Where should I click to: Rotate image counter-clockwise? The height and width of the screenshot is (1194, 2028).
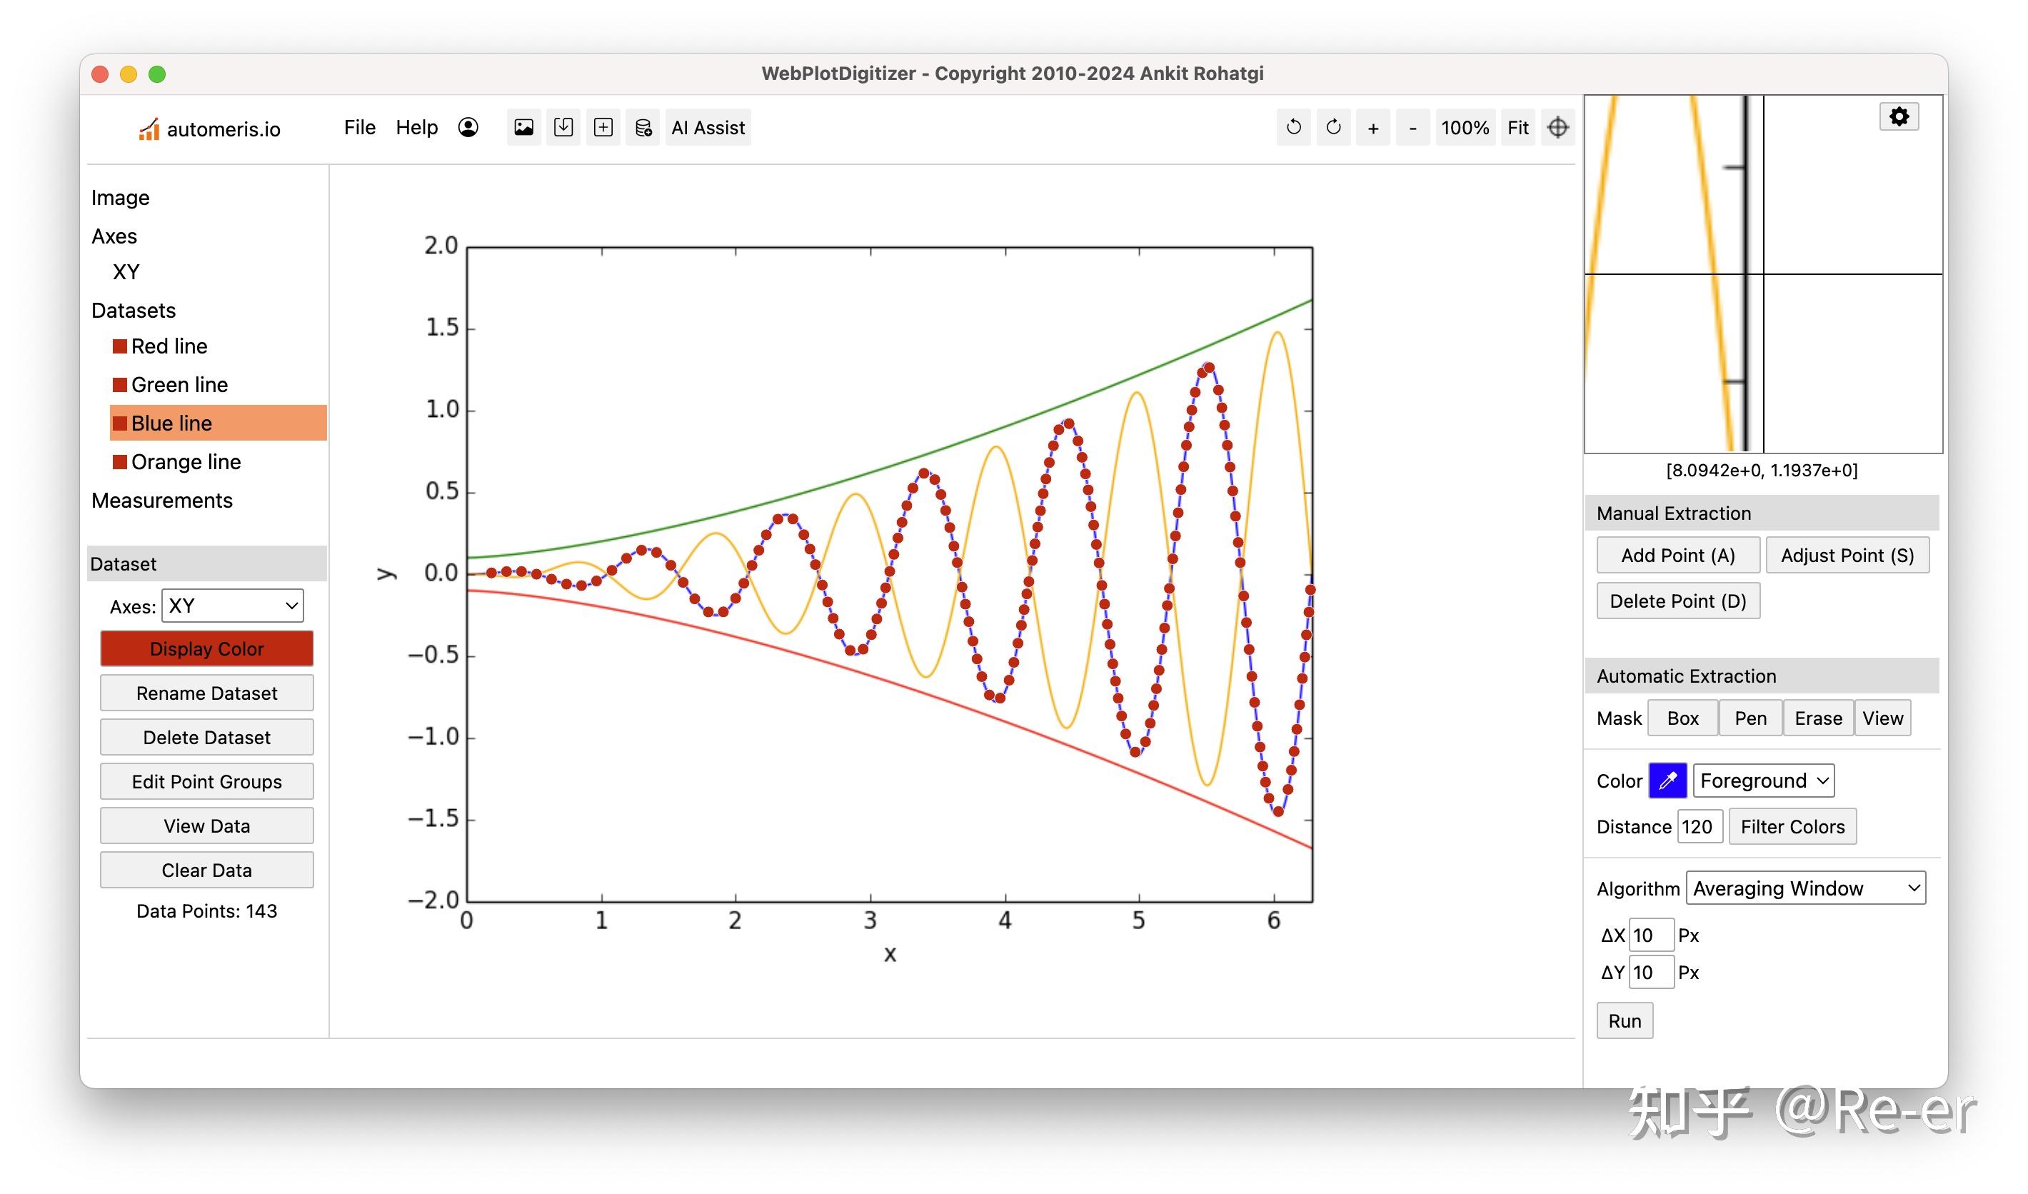point(1293,127)
